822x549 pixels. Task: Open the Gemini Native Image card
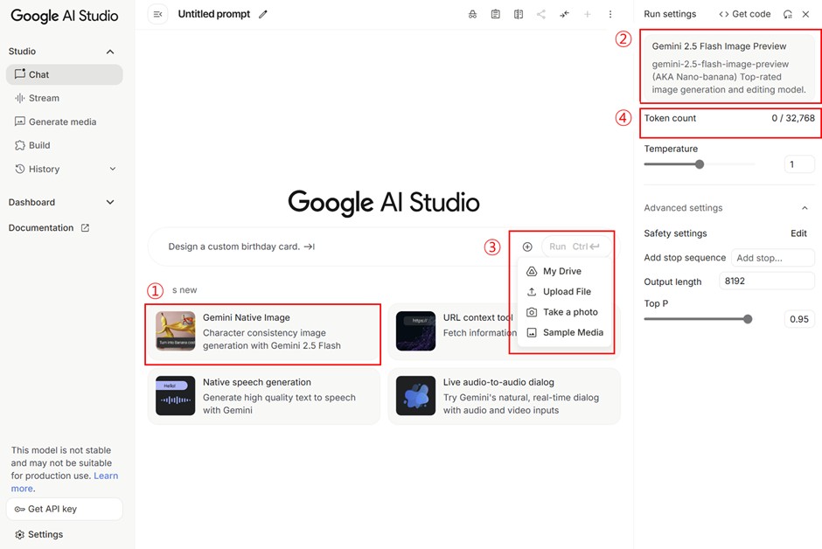click(264, 331)
